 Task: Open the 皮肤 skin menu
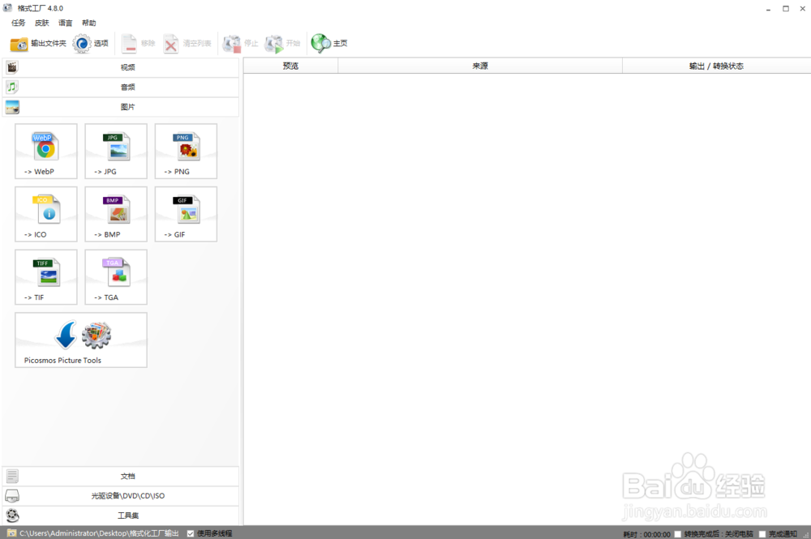tap(42, 23)
